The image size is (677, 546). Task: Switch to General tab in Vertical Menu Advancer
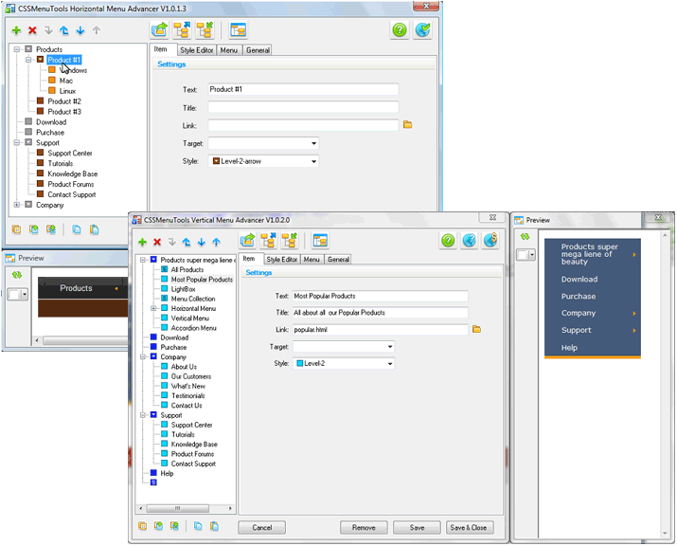[338, 260]
